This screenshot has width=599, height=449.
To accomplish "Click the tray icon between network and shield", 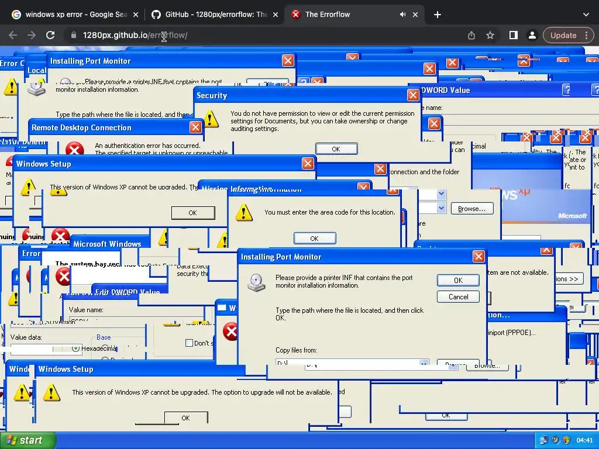I will click(x=555, y=440).
